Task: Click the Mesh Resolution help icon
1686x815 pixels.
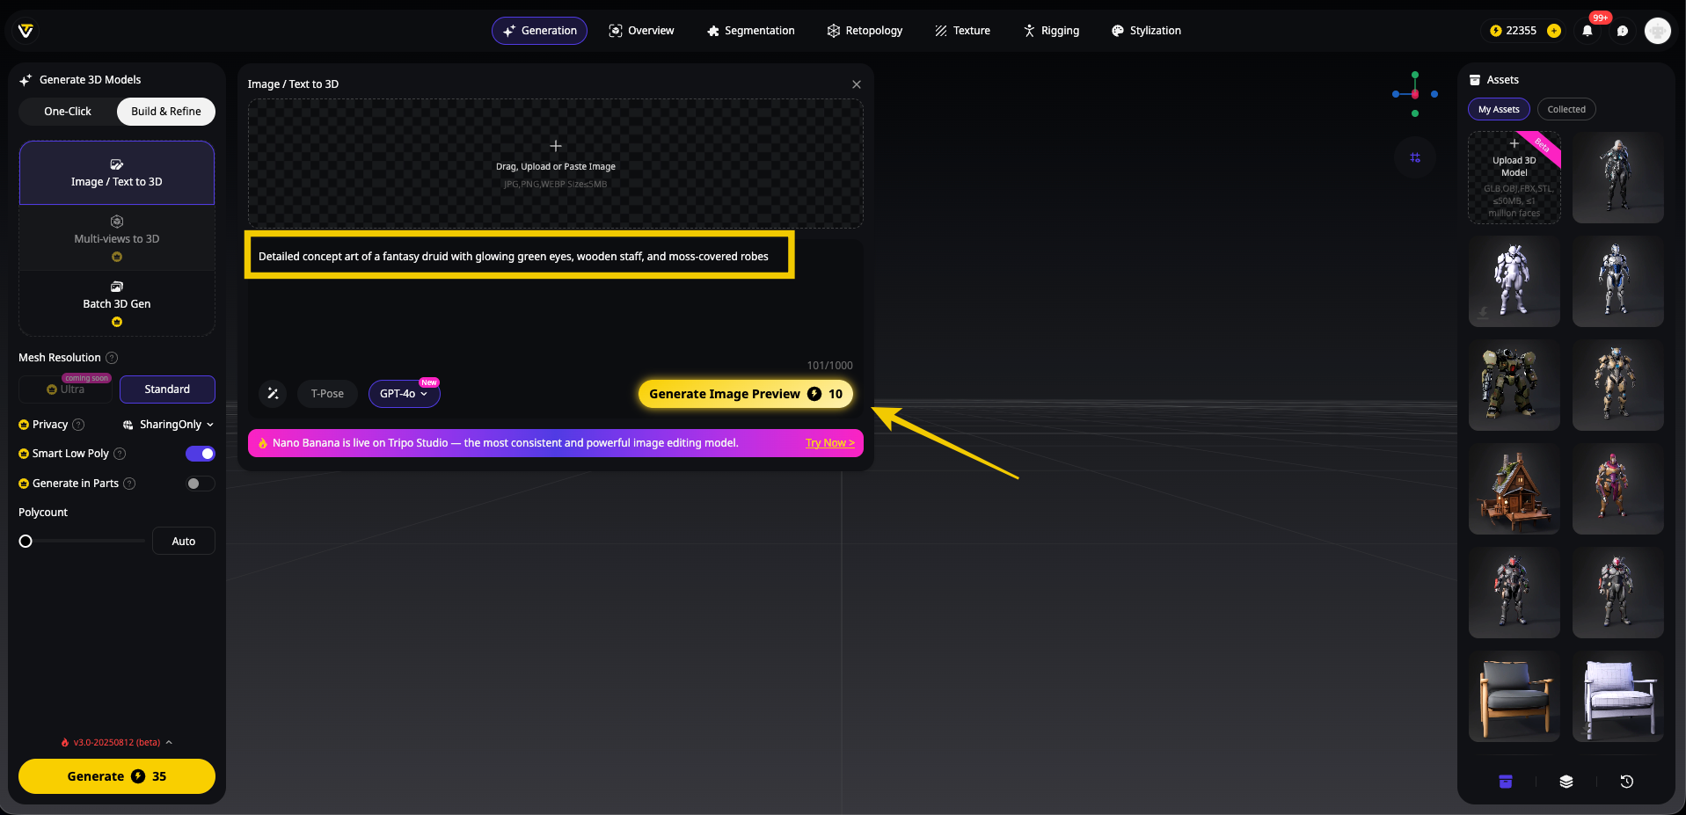Action: (x=112, y=358)
